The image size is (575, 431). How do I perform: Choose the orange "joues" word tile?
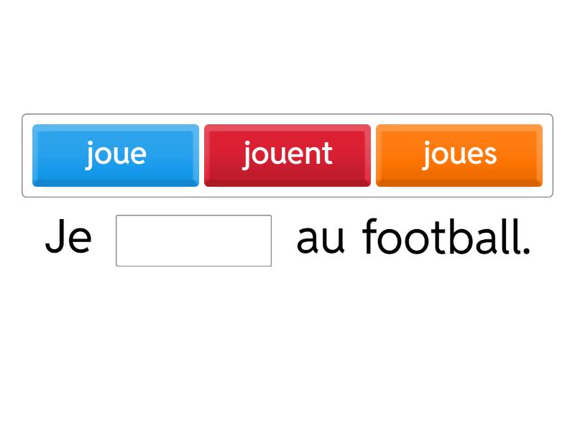[459, 155]
